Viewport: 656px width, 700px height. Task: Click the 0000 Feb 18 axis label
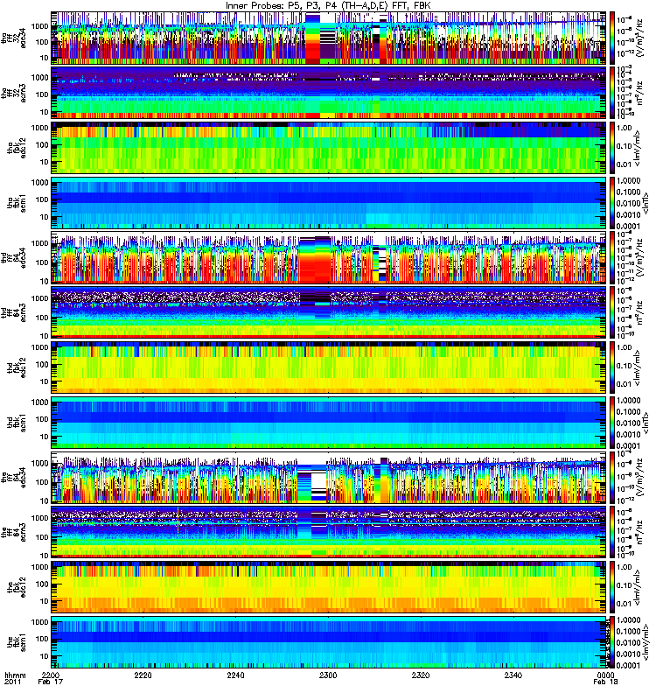click(x=605, y=678)
